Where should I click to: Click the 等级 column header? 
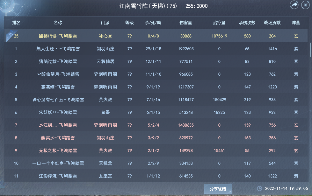coord(129,23)
